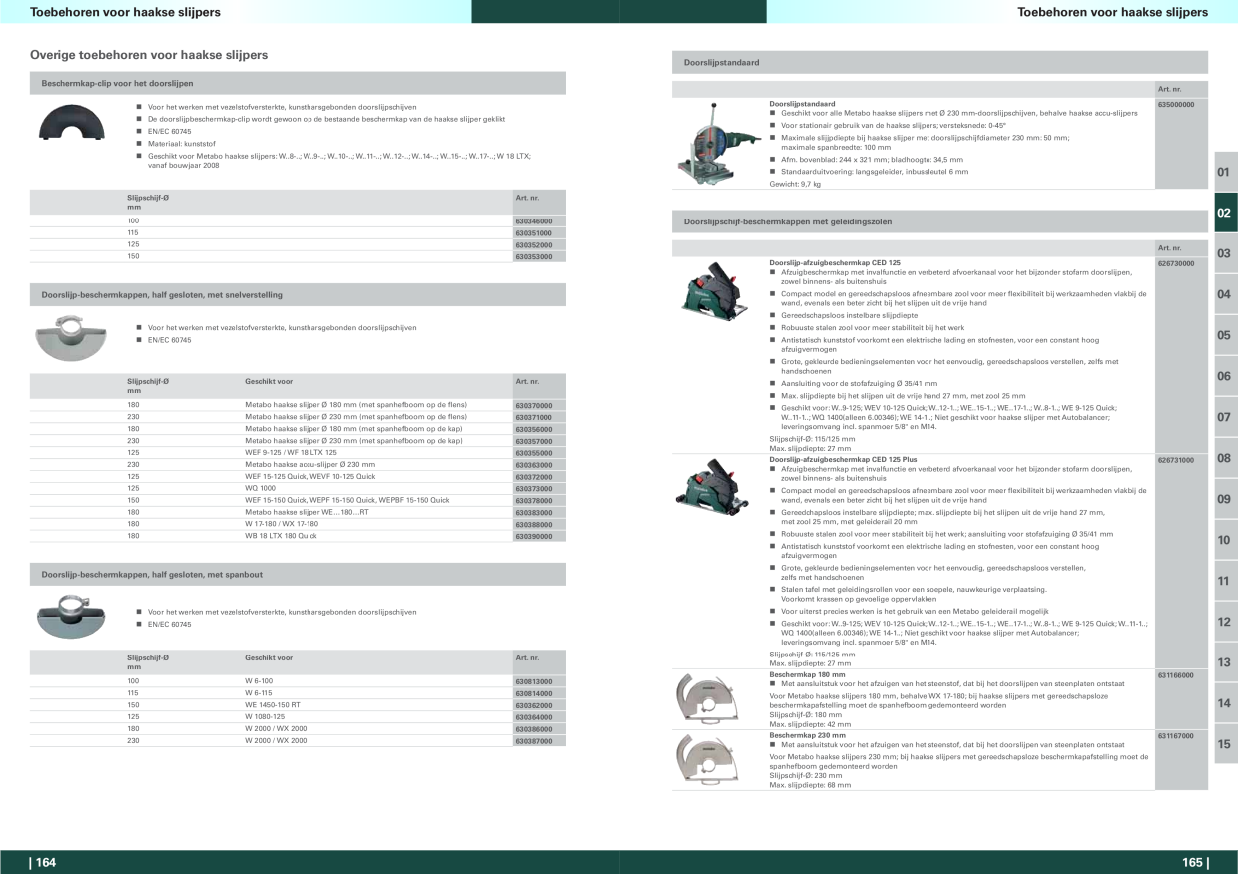Open chapter tab 06

tap(1225, 376)
